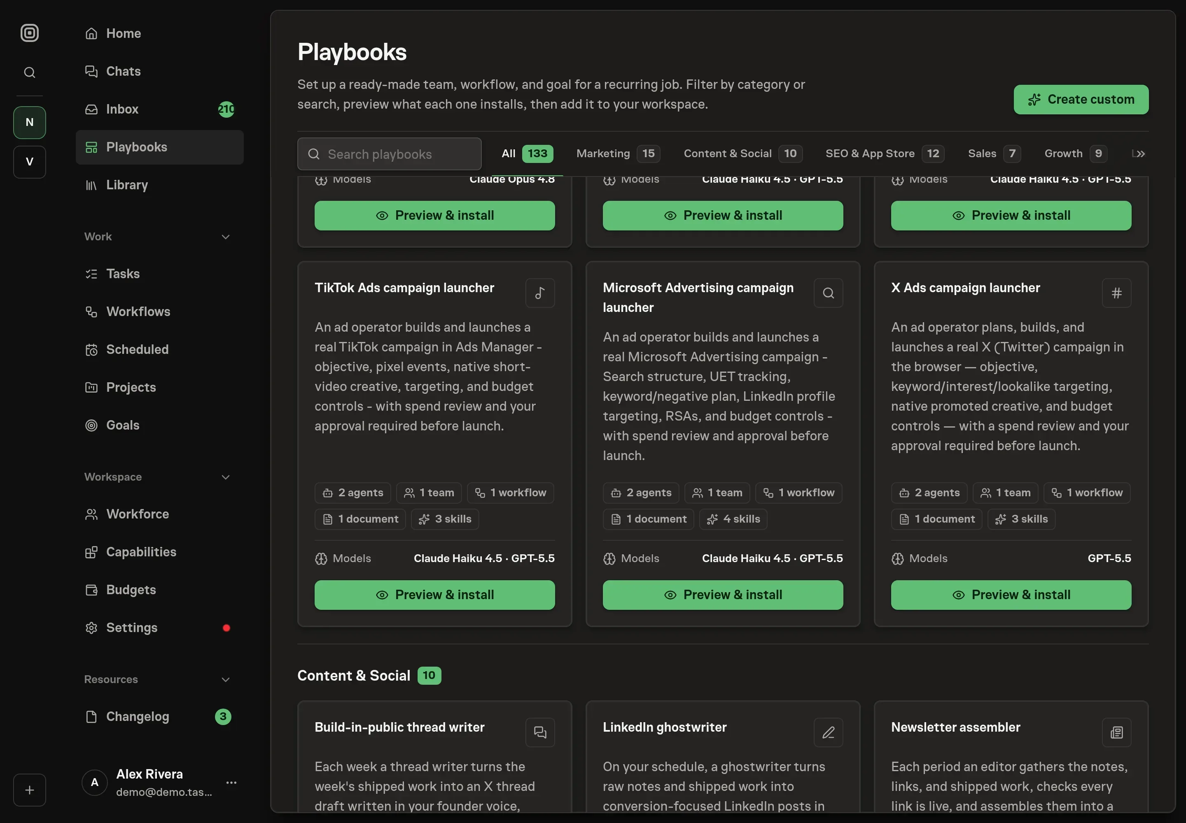This screenshot has width=1186, height=823.
Task: Open the Library page
Action: point(159,185)
